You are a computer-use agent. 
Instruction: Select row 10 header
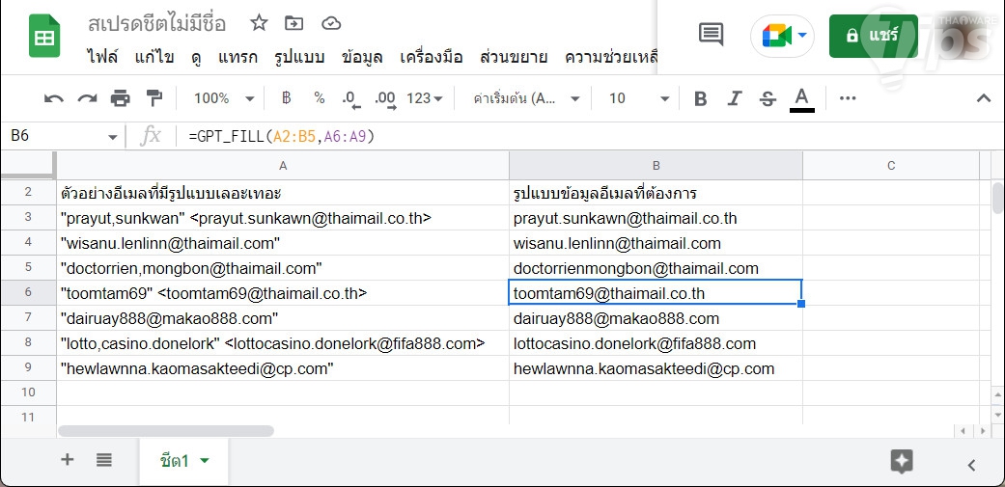coord(28,392)
